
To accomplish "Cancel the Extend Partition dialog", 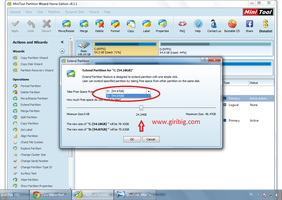I will tap(151, 139).
